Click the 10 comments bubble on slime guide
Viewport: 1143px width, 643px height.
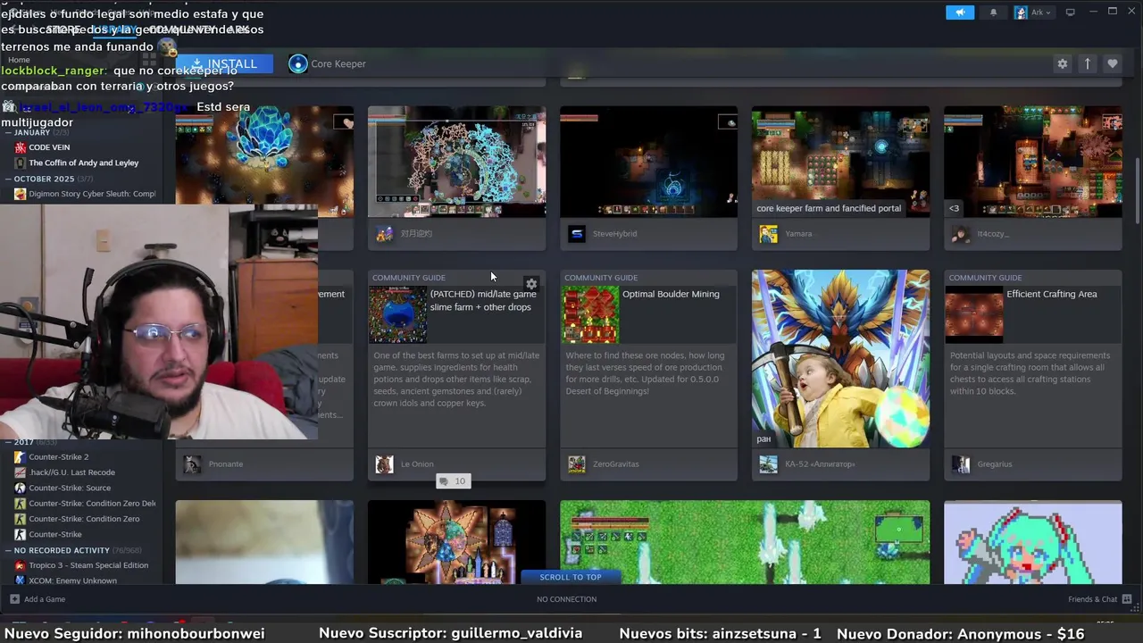(453, 481)
